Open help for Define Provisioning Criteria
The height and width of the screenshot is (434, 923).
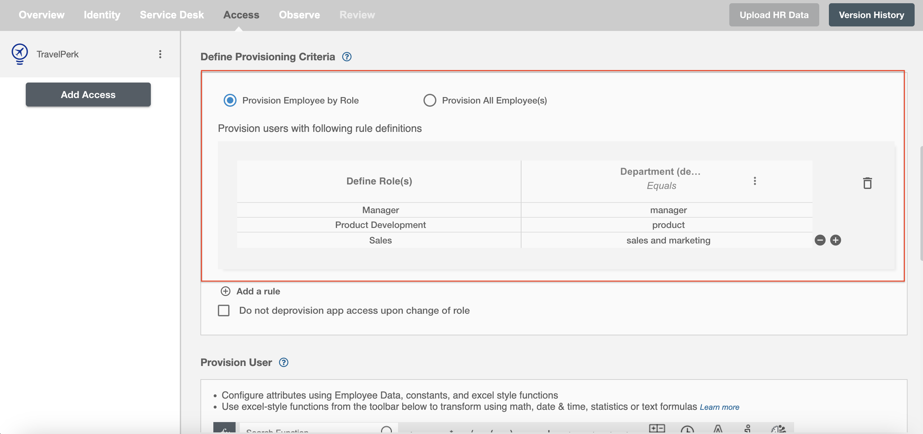(346, 57)
